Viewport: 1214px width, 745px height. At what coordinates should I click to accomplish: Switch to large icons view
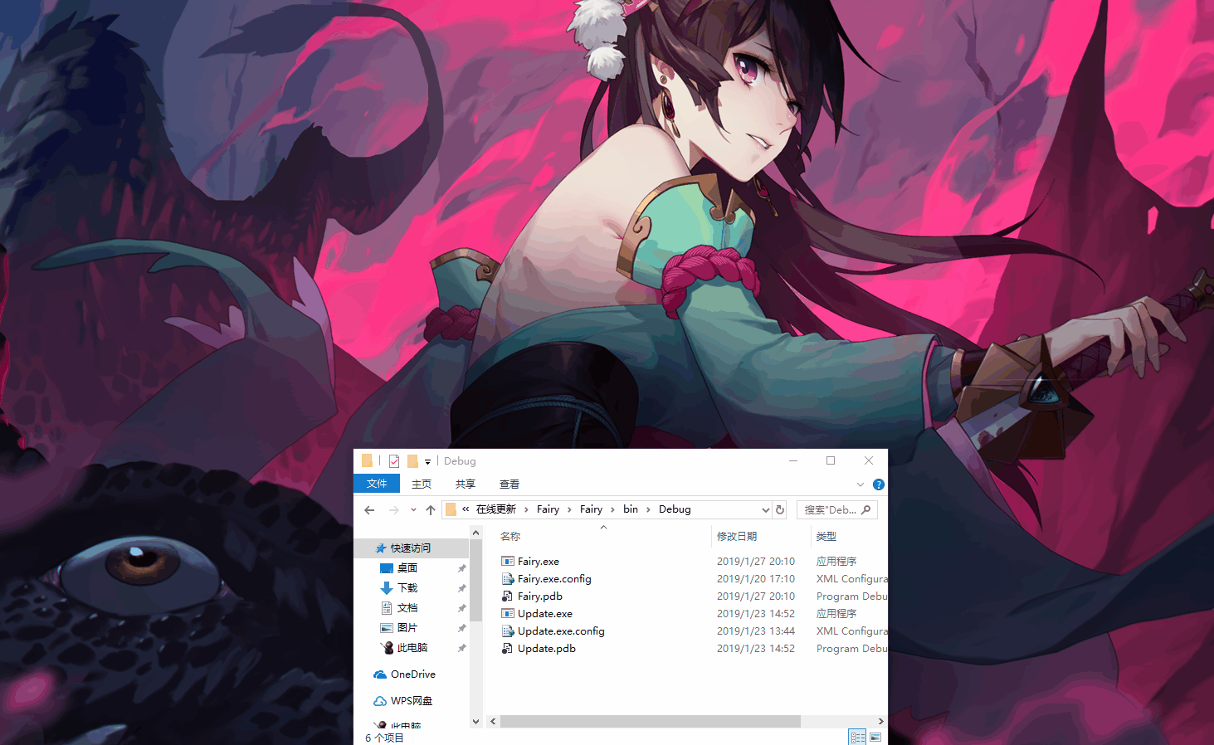pyautogui.click(x=875, y=738)
